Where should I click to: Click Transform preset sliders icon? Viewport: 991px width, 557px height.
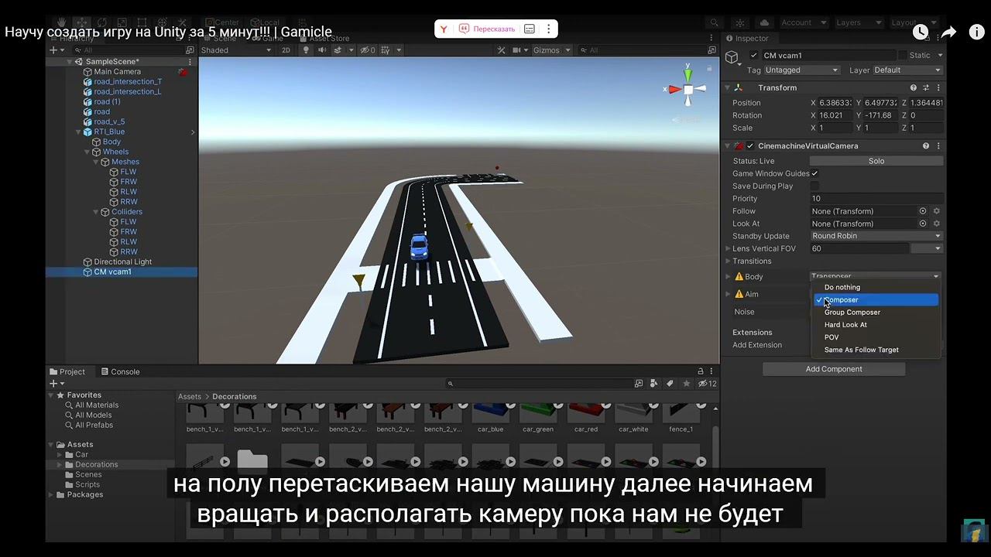tap(926, 87)
